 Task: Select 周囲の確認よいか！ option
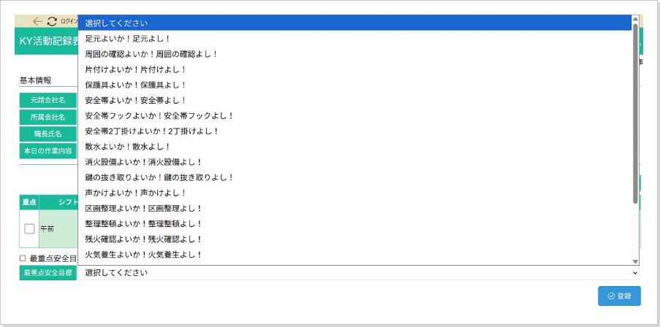tap(151, 54)
